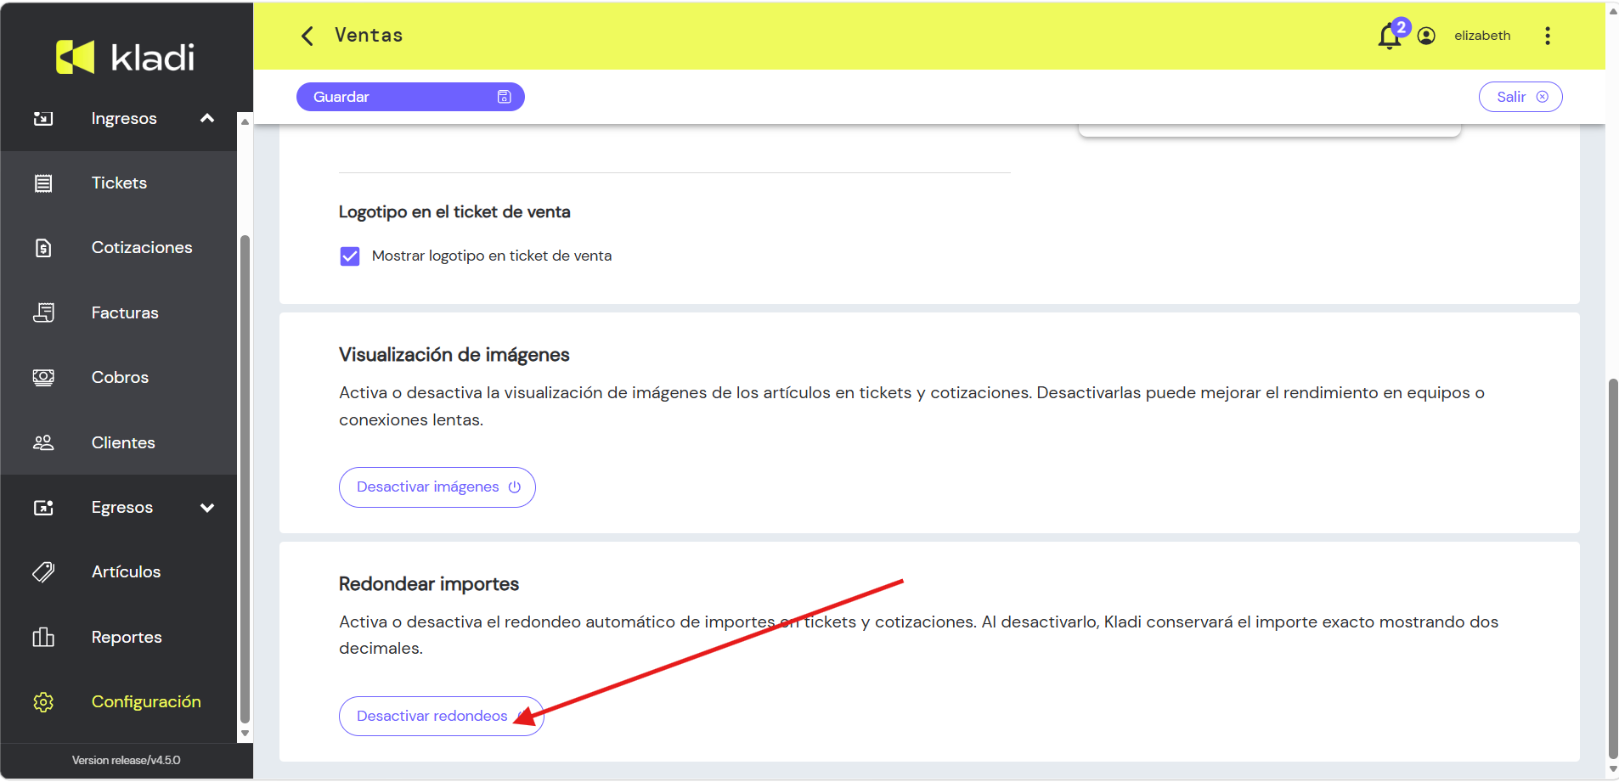
Task: Click the Ingresos sidebar icon
Action: click(43, 119)
